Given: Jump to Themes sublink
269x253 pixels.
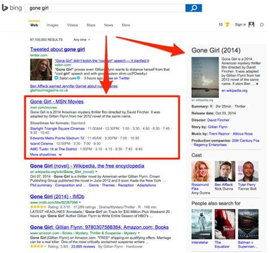Looking at the screenshot, I should (108, 185).
